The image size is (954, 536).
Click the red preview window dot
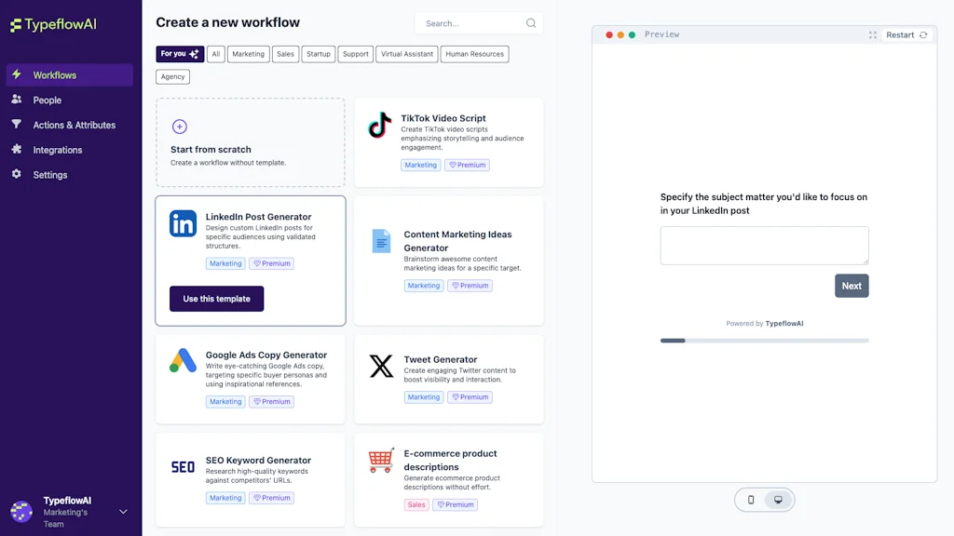[609, 35]
